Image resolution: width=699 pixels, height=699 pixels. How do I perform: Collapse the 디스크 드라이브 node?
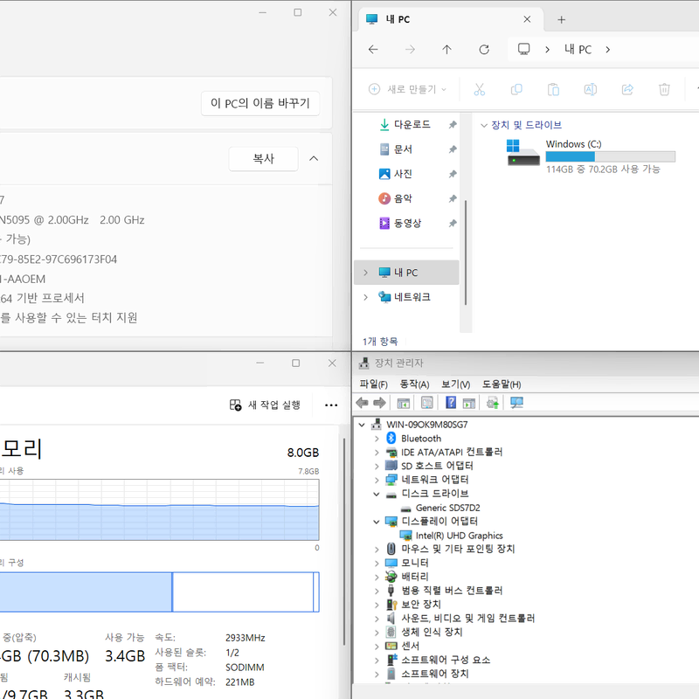pyautogui.click(x=377, y=494)
